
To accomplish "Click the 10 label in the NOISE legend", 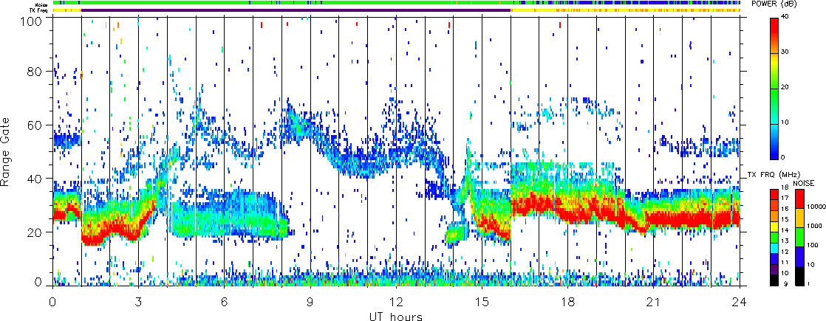I will (x=810, y=265).
